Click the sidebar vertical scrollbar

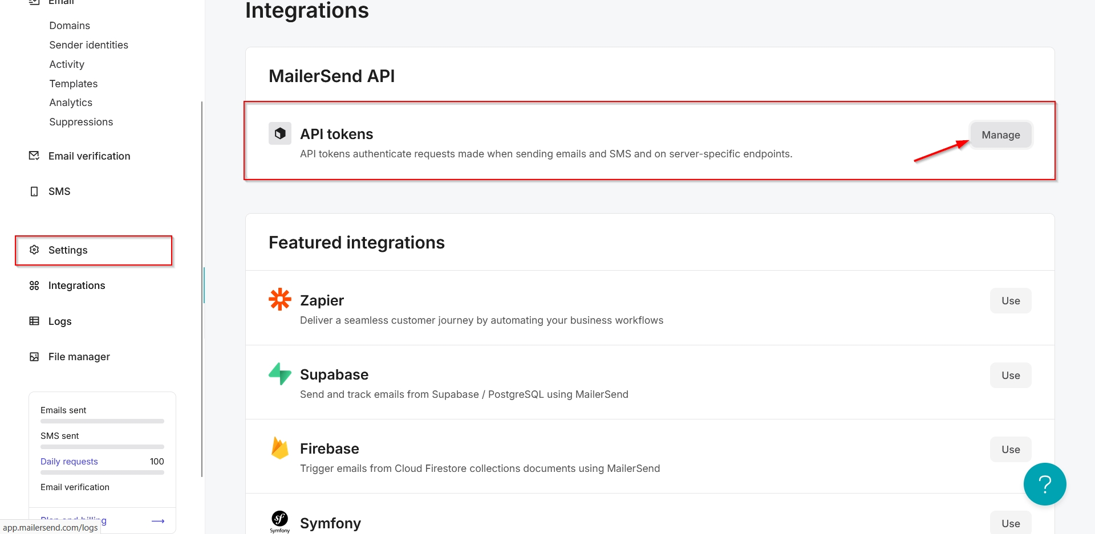(202, 289)
